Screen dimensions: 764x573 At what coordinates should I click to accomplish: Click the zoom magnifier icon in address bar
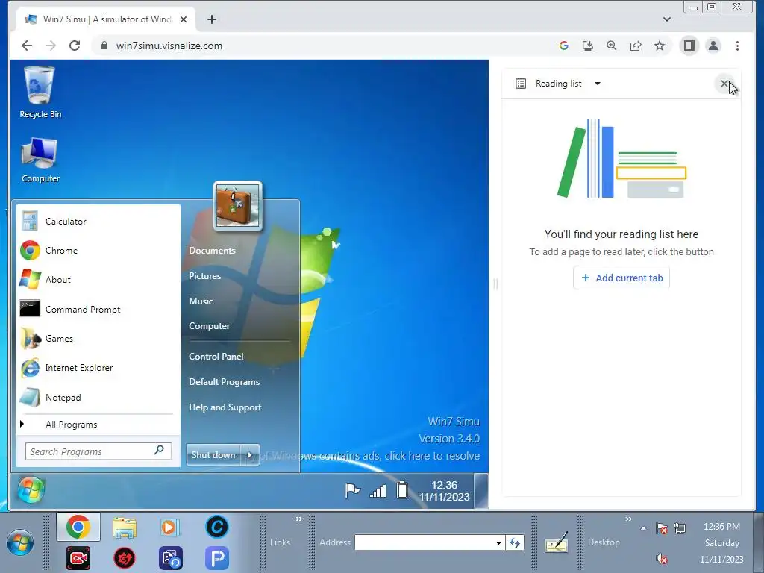(x=612, y=46)
